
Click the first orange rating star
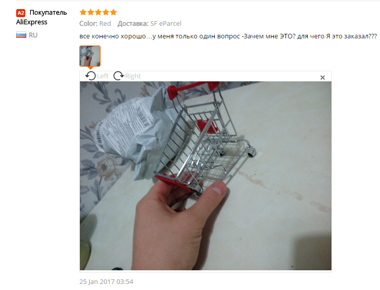point(83,12)
